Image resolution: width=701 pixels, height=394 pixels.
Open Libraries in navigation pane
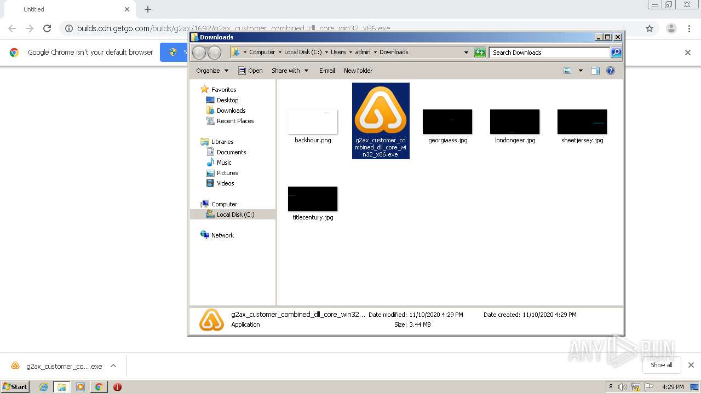(x=217, y=142)
